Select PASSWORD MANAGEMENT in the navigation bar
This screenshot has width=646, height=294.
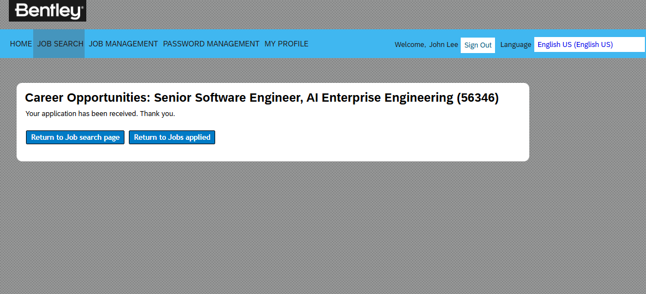coord(211,44)
